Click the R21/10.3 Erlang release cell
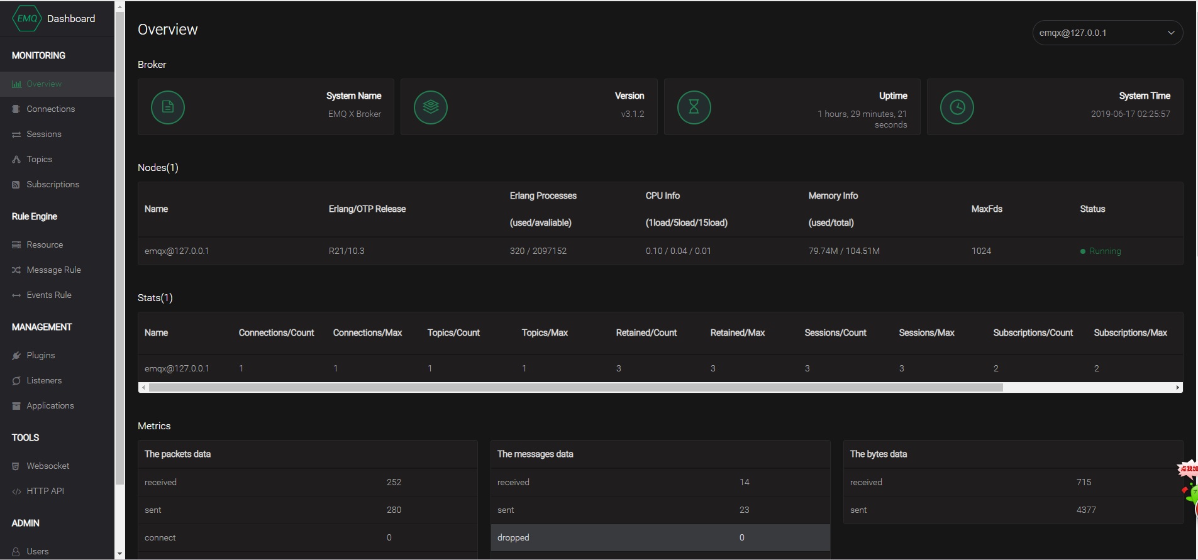Image resolution: width=1198 pixels, height=560 pixels. (347, 251)
